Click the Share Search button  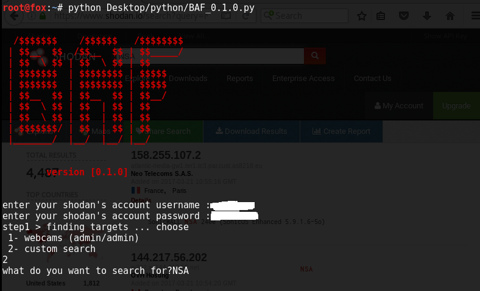pos(164,131)
